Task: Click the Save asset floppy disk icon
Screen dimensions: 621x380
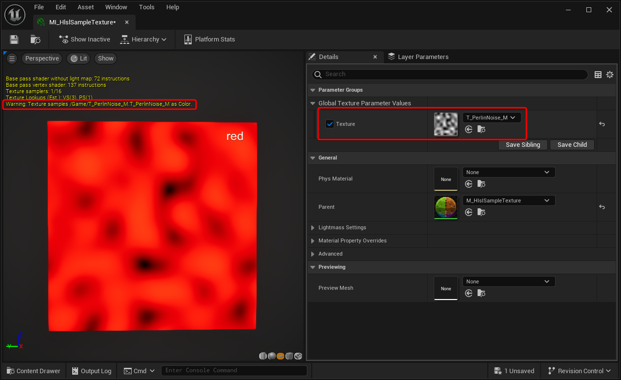Action: [x=14, y=40]
